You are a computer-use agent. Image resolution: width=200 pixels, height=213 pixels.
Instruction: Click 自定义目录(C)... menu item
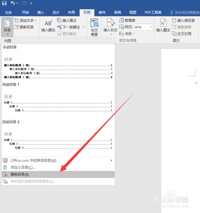(58, 167)
